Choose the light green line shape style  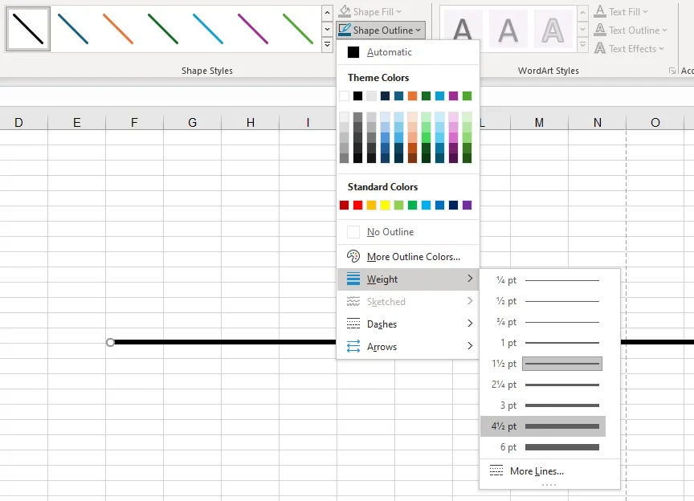298,29
